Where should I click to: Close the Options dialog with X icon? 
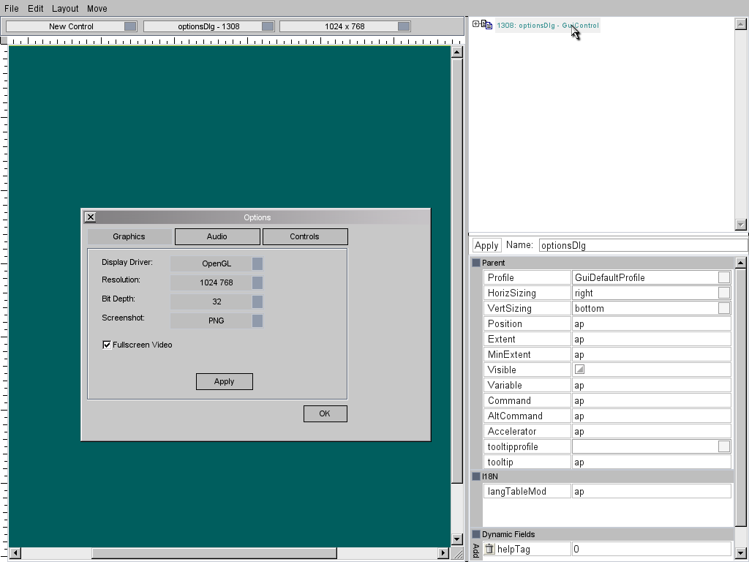click(90, 217)
